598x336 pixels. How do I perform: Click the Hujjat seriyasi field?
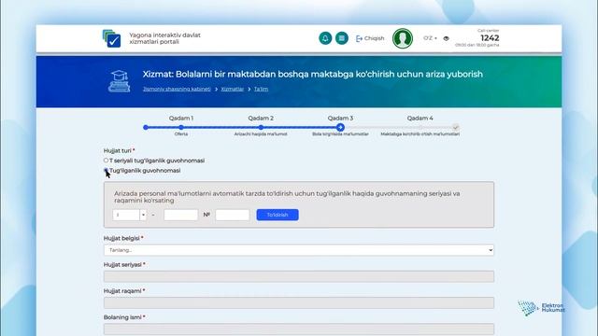tap(299, 276)
